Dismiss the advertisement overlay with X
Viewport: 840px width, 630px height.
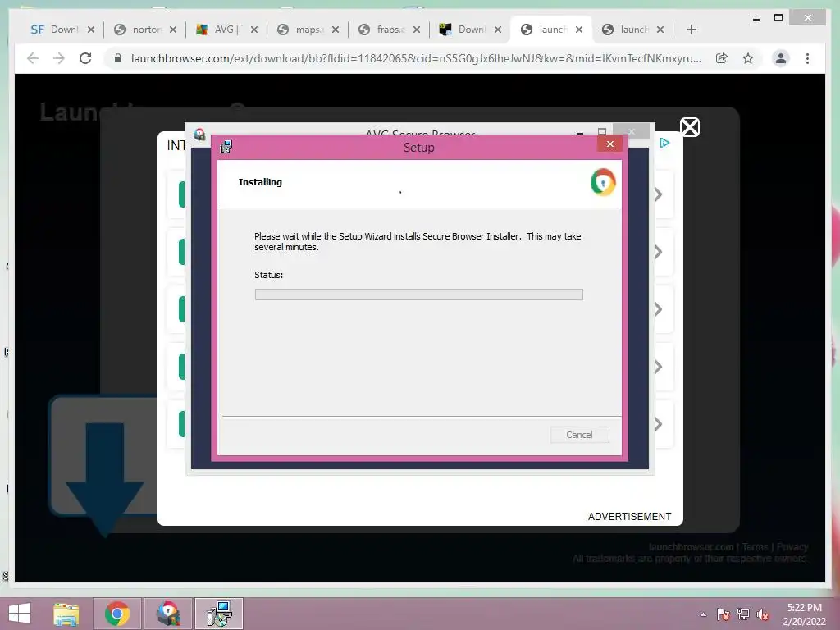click(x=689, y=127)
